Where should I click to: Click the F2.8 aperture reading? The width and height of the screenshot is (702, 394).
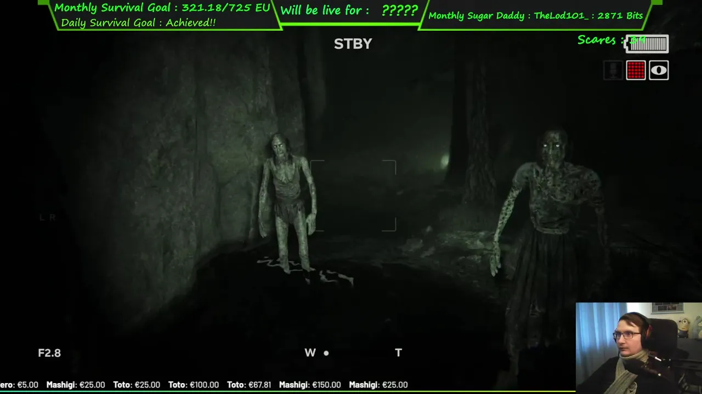(49, 353)
